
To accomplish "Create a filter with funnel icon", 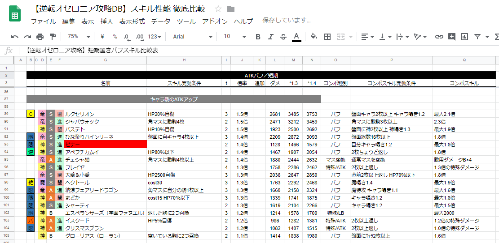I will coord(477,37).
